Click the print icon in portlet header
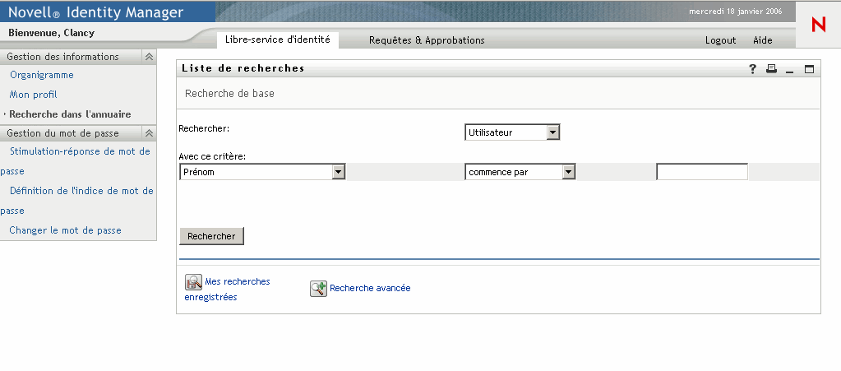 click(x=771, y=68)
